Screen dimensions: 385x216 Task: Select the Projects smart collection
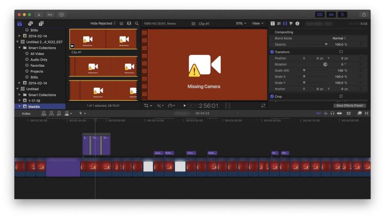tap(36, 71)
